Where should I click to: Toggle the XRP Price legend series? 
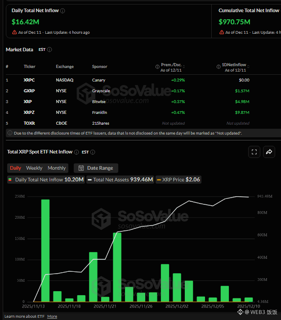[x=178, y=180]
